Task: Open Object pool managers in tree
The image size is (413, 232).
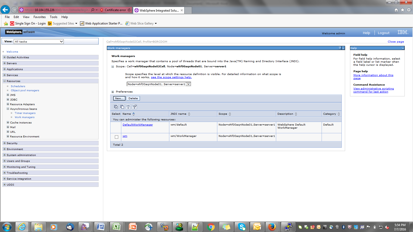Action: click(x=25, y=90)
